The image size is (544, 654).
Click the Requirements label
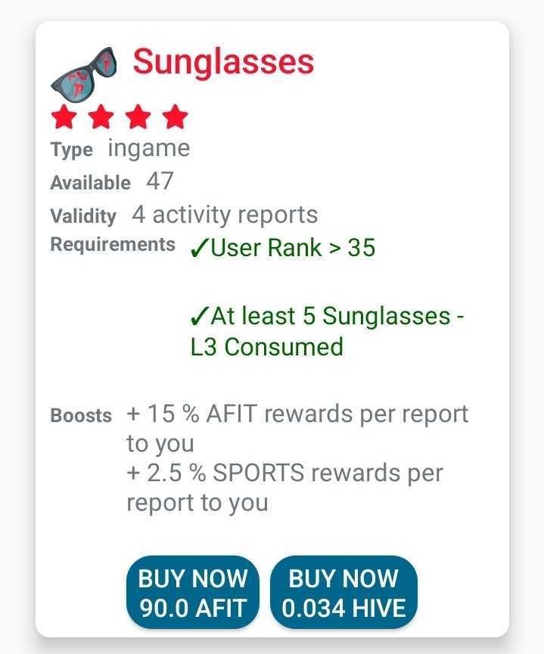click(113, 245)
